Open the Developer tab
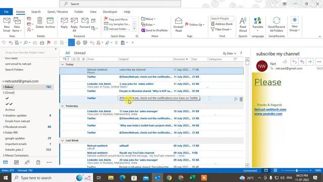Screen dimensions: 323x182 110,12
